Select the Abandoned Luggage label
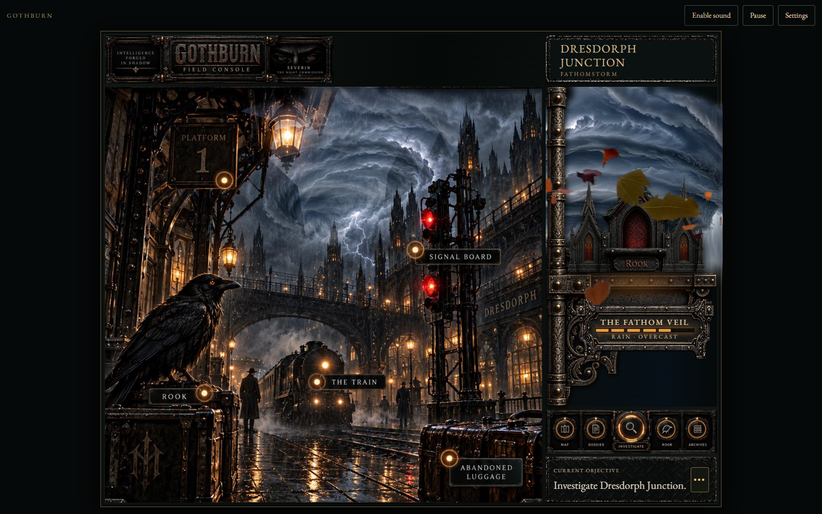 [x=486, y=472]
